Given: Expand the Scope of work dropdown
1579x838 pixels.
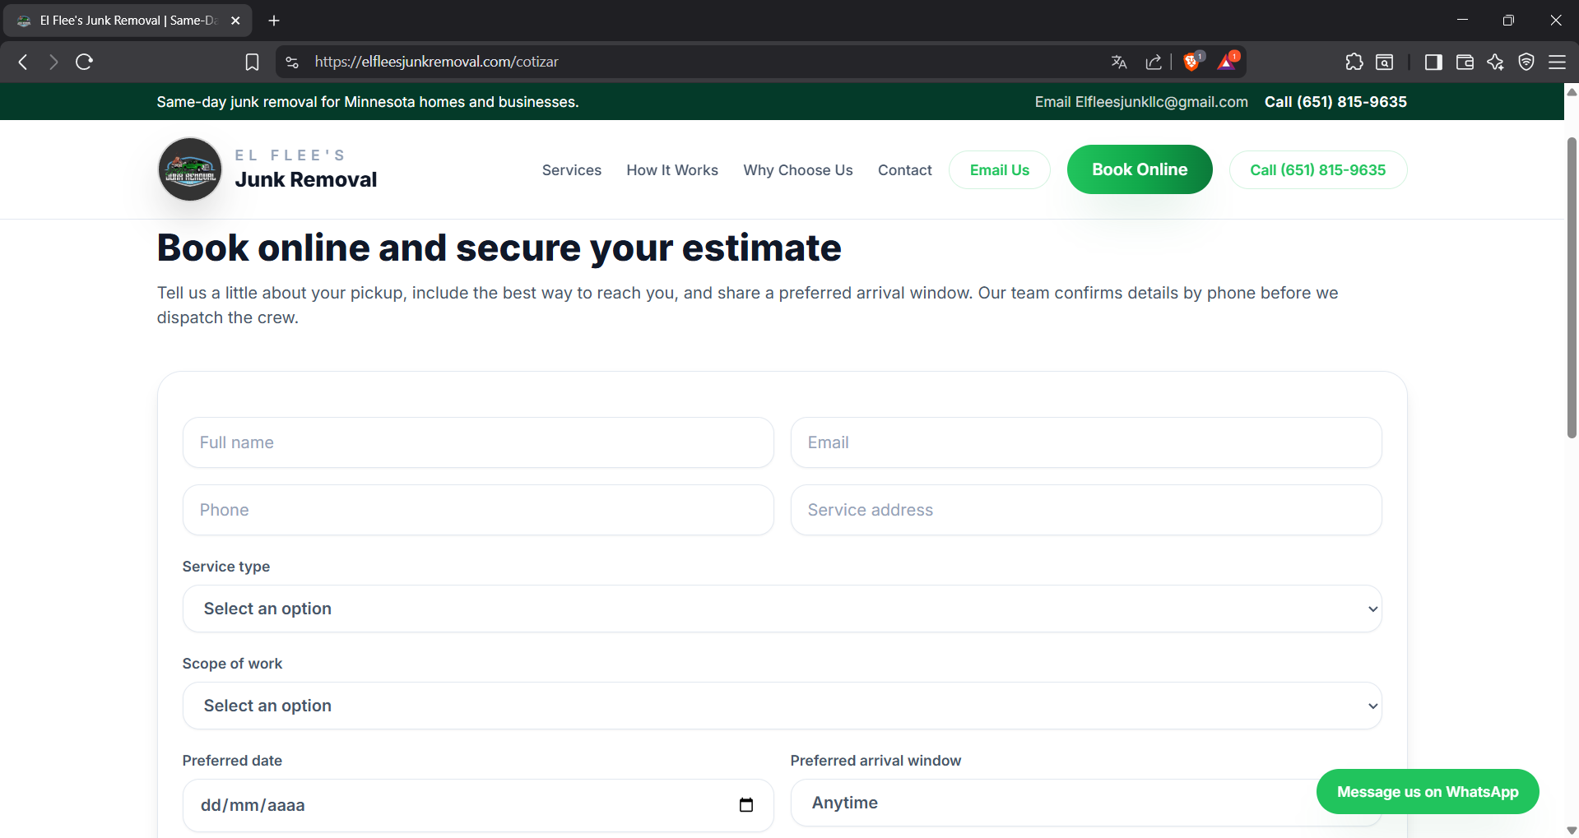Looking at the screenshot, I should [x=782, y=706].
